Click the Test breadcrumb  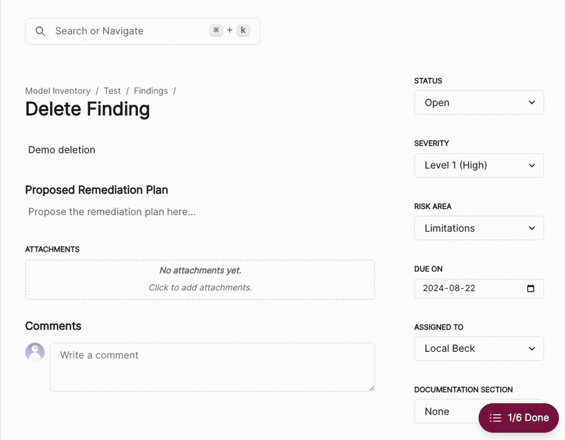pyautogui.click(x=112, y=90)
